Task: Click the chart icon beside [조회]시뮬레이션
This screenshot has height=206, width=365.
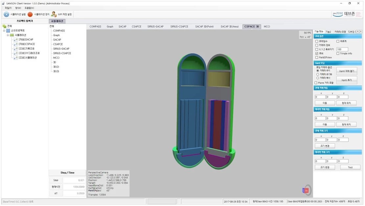Action: tap(15, 58)
